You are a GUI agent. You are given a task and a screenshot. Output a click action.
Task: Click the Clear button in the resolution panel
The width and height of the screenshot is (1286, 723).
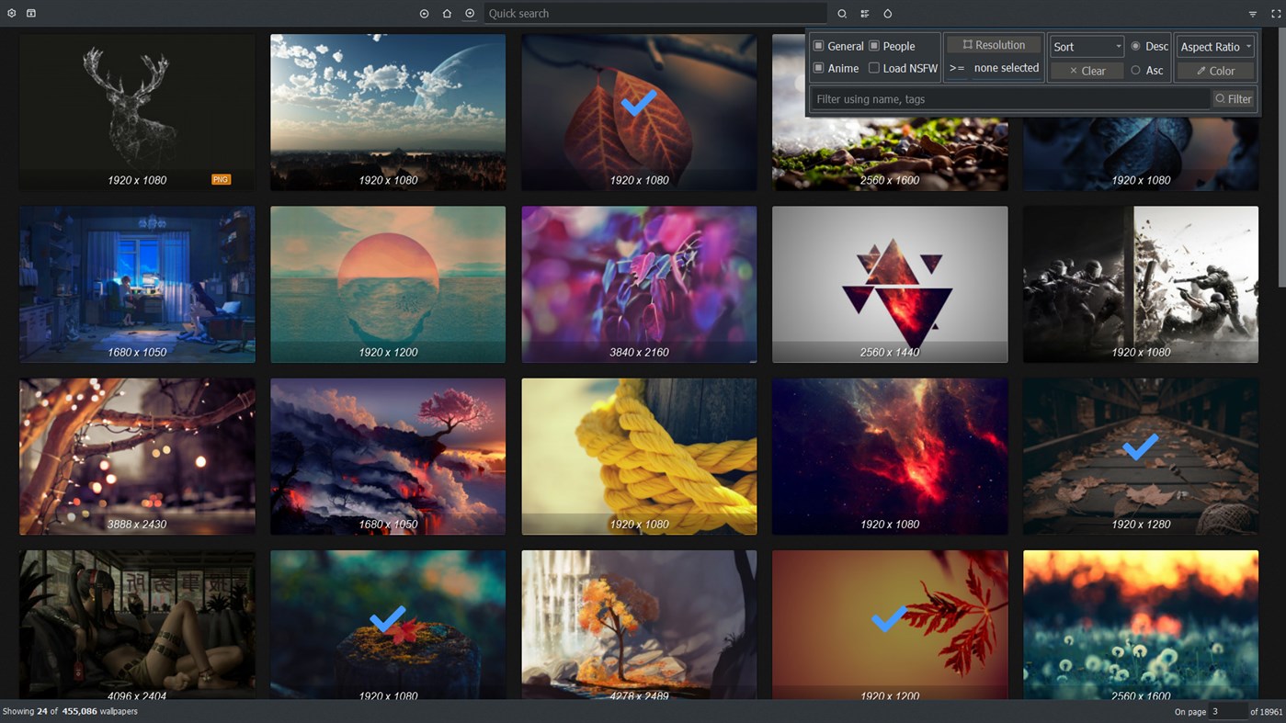(x=1087, y=70)
